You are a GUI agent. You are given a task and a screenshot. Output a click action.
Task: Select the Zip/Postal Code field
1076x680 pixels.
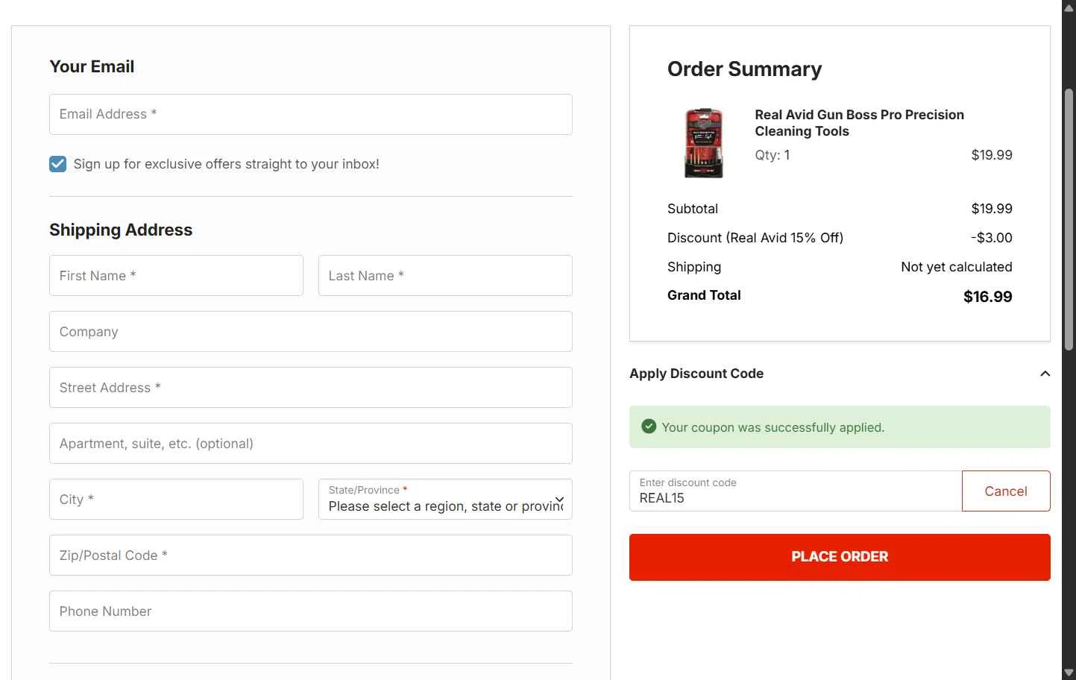click(310, 555)
